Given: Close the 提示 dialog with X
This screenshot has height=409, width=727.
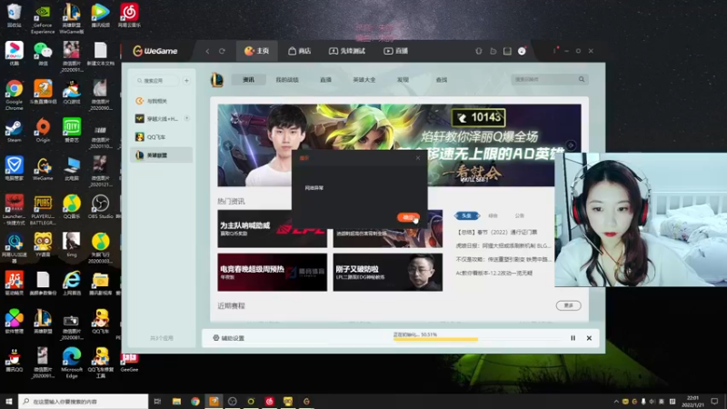Looking at the screenshot, I should pos(418,158).
